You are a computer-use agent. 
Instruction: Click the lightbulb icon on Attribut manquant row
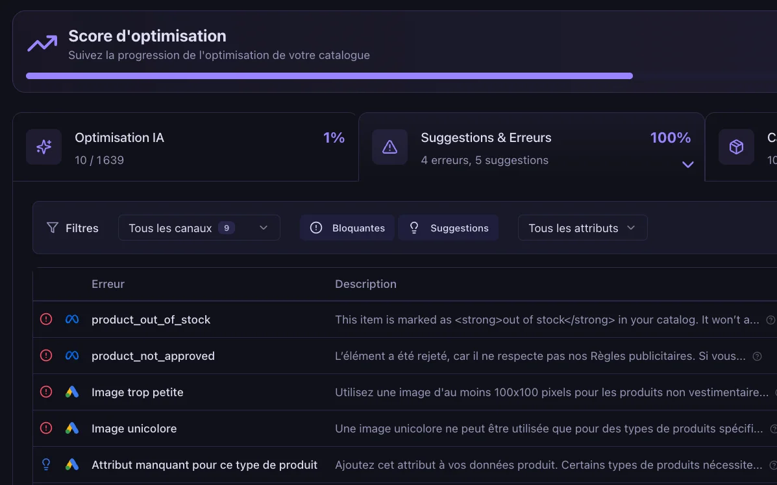coord(46,465)
